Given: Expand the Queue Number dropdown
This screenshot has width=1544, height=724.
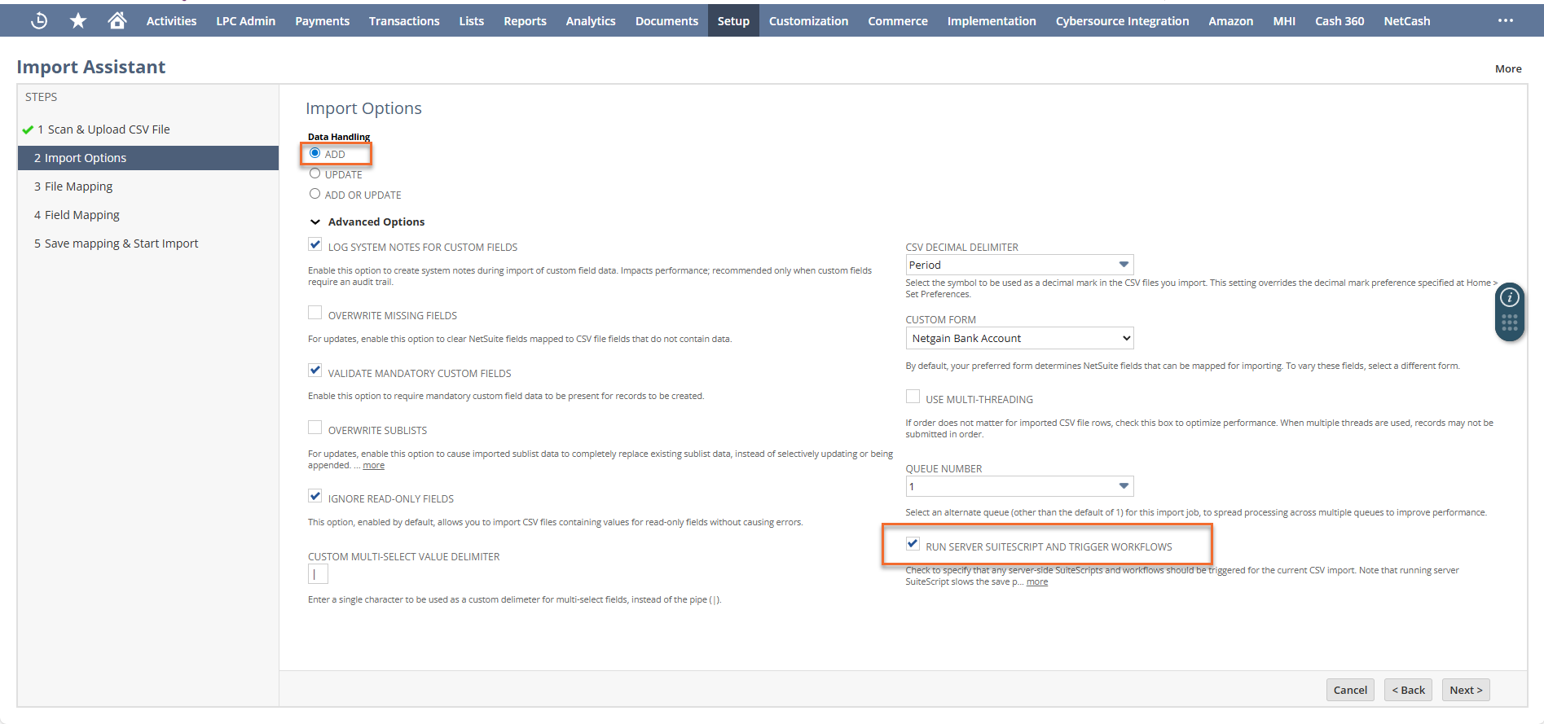Looking at the screenshot, I should pyautogui.click(x=1019, y=486).
